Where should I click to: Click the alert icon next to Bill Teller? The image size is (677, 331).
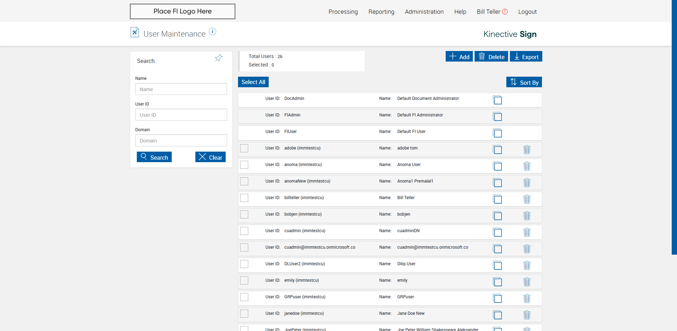coord(505,12)
